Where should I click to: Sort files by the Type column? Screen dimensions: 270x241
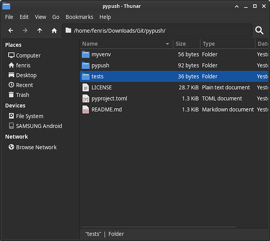pyautogui.click(x=228, y=44)
